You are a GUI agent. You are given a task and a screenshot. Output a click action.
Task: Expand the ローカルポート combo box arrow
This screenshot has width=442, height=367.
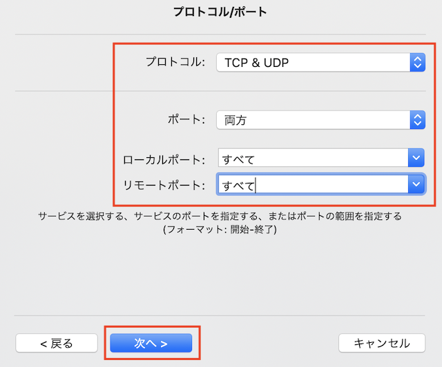(x=416, y=158)
